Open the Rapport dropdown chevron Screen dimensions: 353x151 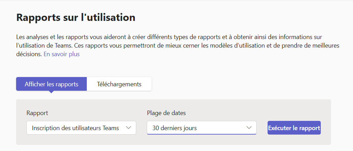pos(128,128)
